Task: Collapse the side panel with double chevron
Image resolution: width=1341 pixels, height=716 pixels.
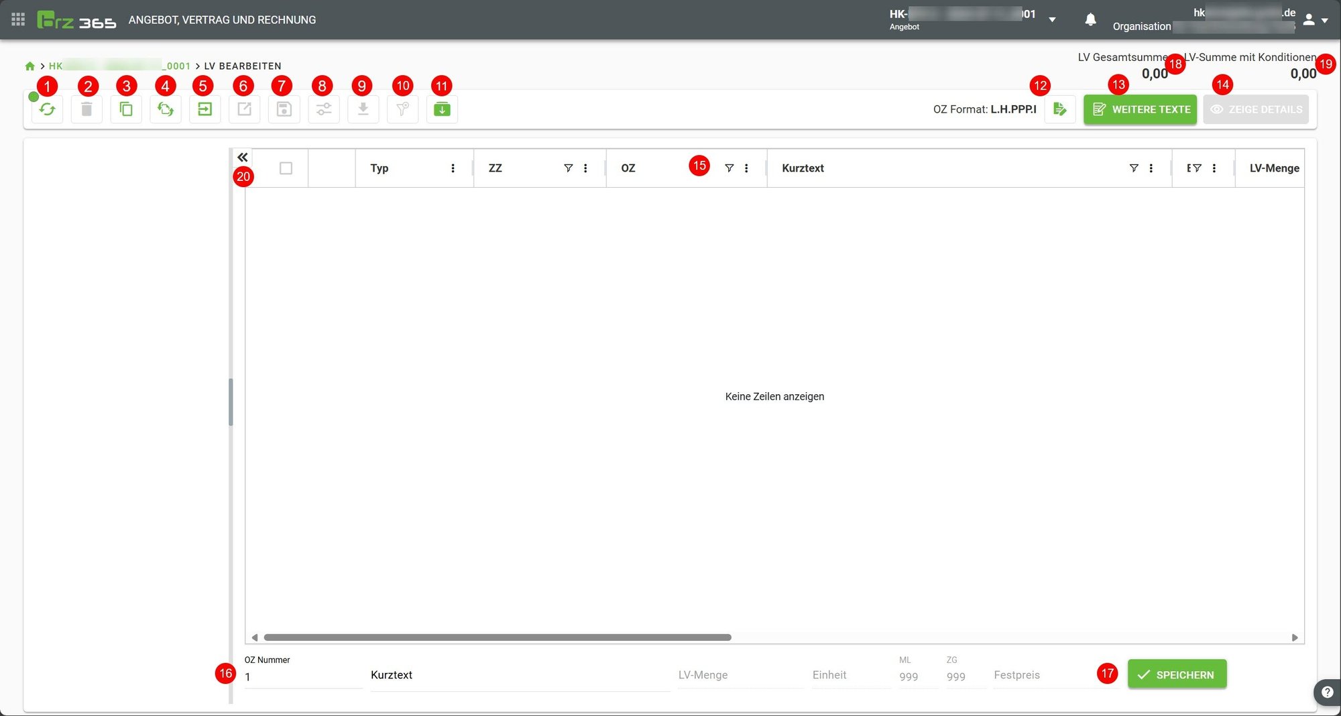Action: 242,157
